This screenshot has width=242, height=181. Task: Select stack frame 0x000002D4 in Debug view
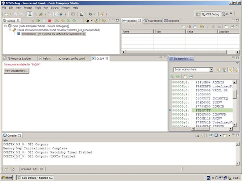tap(53, 34)
